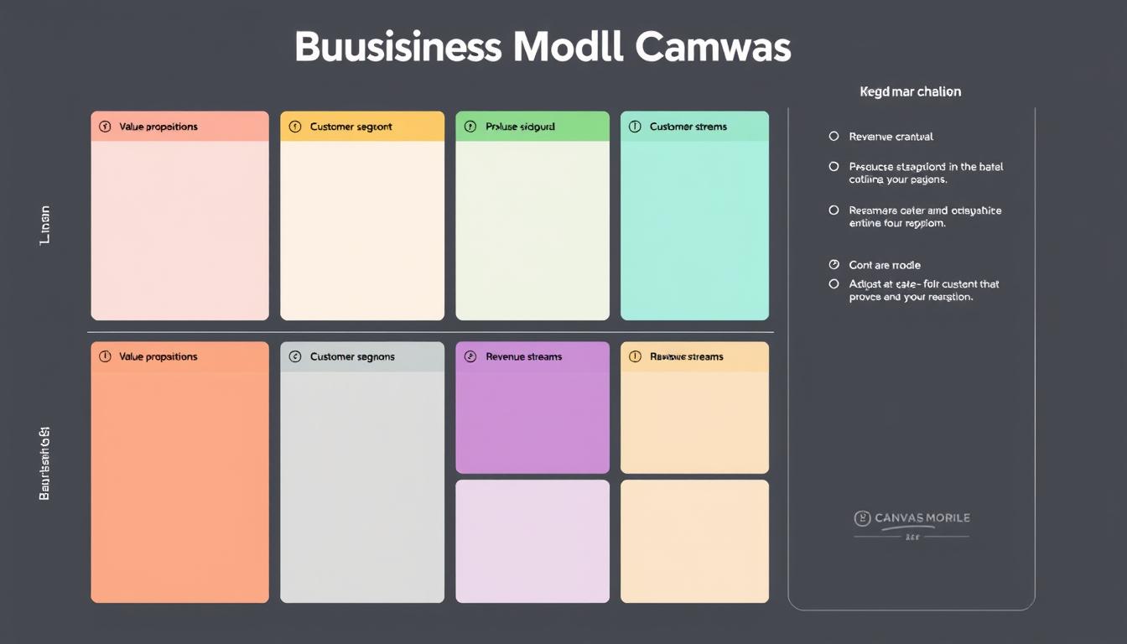Pick the radio option starting with Pssducse

pos(834,167)
